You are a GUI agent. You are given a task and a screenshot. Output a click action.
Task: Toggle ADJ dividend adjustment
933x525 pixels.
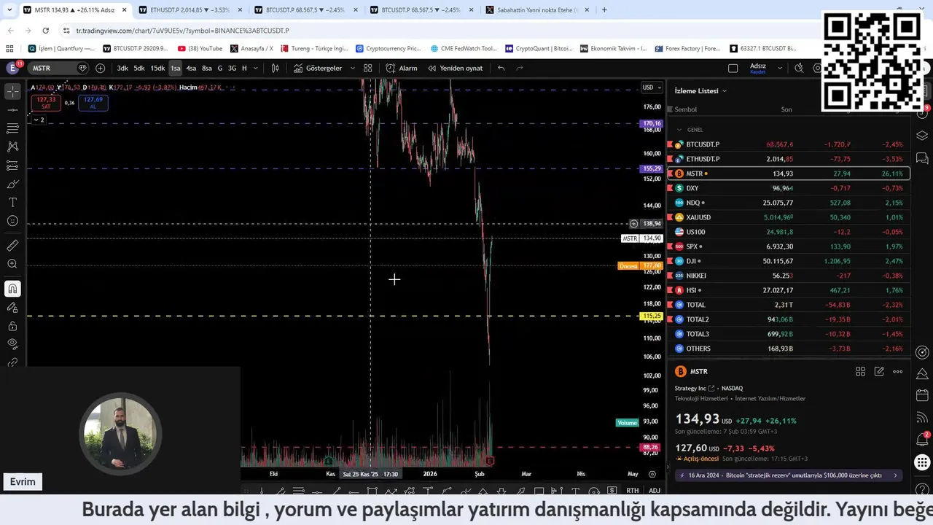655,491
